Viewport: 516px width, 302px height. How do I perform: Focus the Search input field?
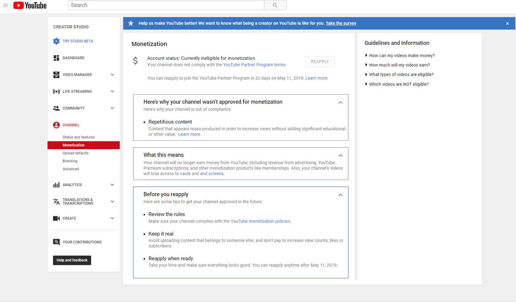tap(166, 5)
